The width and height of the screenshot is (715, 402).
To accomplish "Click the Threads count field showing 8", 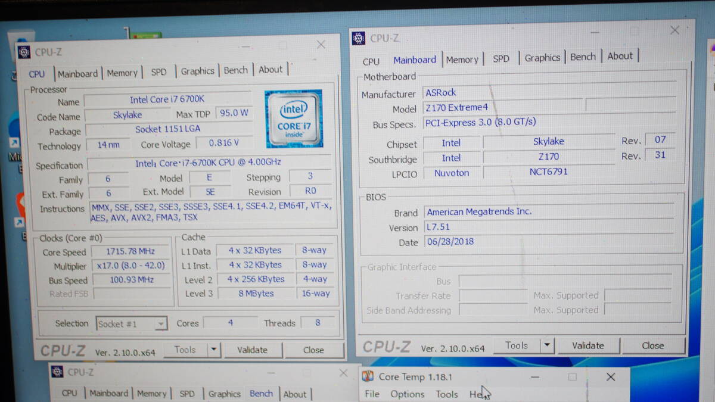I will [x=318, y=323].
